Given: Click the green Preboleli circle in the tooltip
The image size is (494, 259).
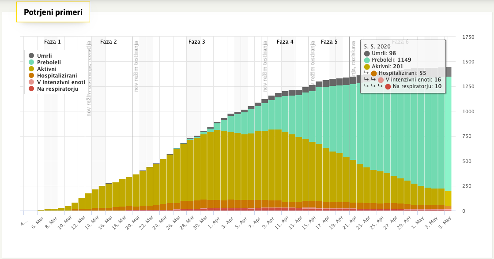Looking at the screenshot, I should click(x=367, y=60).
